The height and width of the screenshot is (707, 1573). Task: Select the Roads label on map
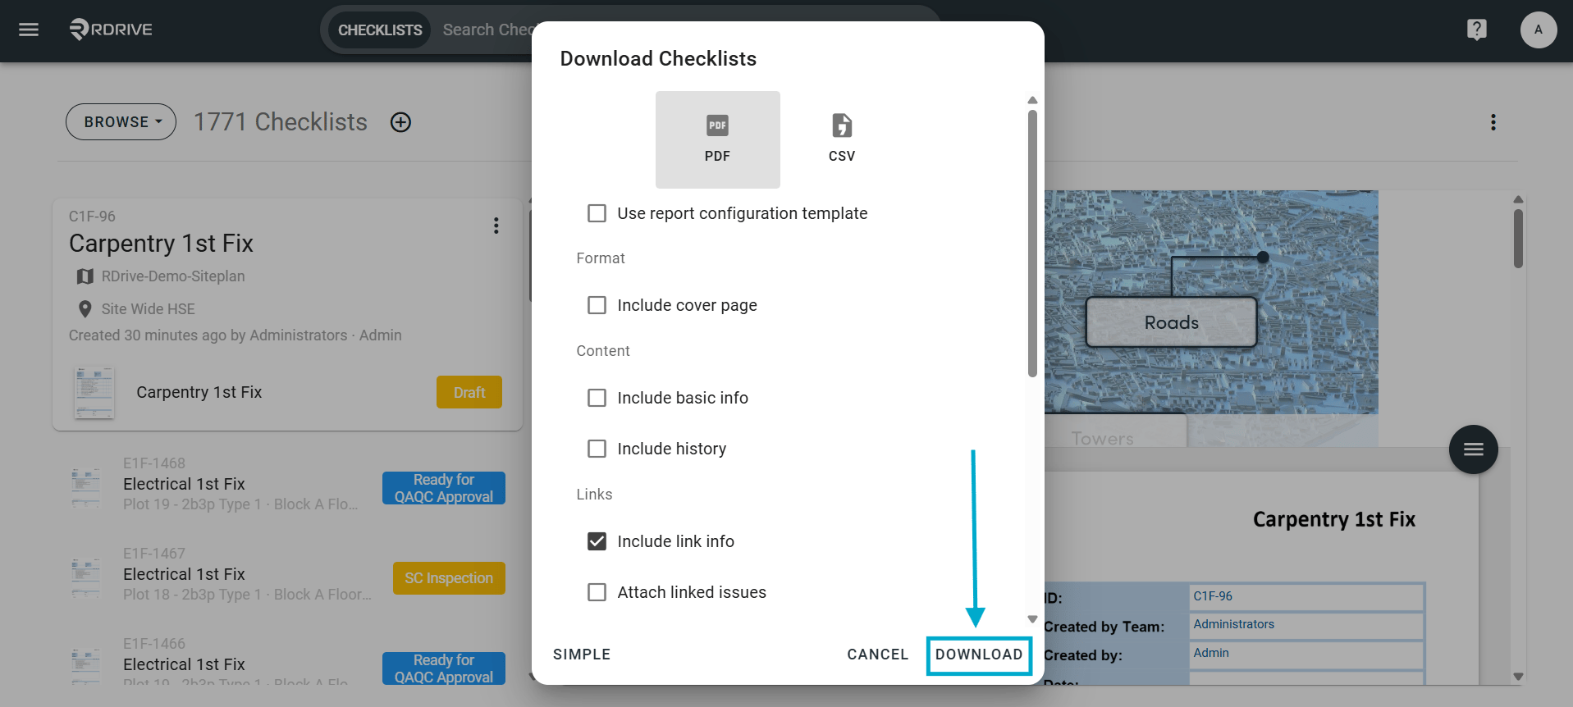[x=1171, y=322]
